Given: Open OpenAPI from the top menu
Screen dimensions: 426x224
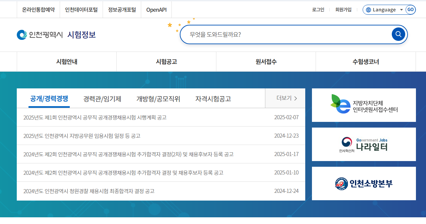Looking at the screenshot, I should [x=156, y=10].
